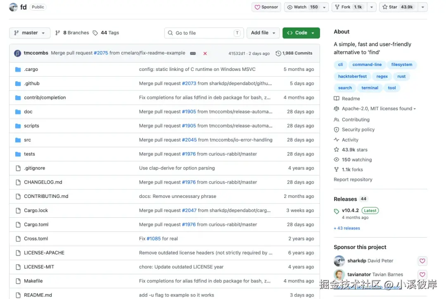The height and width of the screenshot is (299, 446).
Task: Click the Sponsor heart button
Action: pyautogui.click(x=266, y=7)
